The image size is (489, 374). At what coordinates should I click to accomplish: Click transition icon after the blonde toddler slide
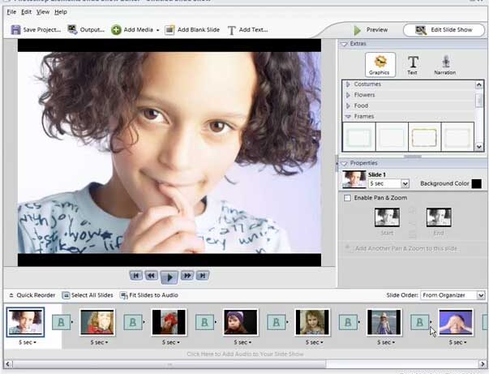click(x=348, y=322)
